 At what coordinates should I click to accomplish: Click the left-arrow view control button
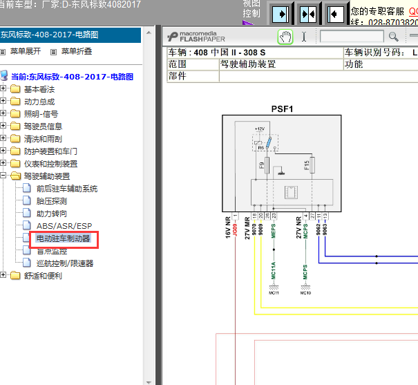(336, 14)
